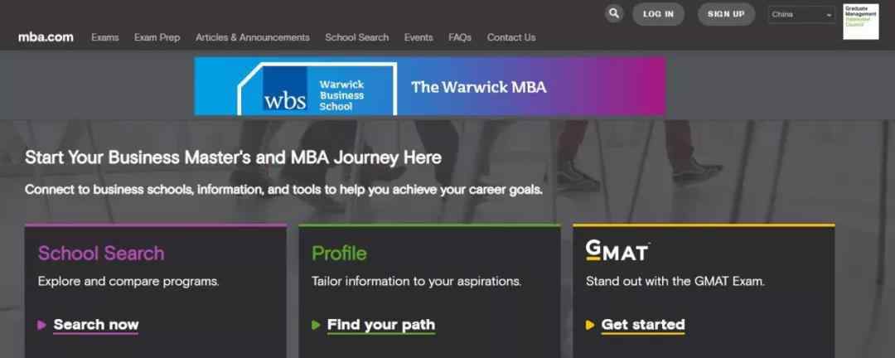Open the Exam Prep menu
This screenshot has width=895, height=358.
157,37
